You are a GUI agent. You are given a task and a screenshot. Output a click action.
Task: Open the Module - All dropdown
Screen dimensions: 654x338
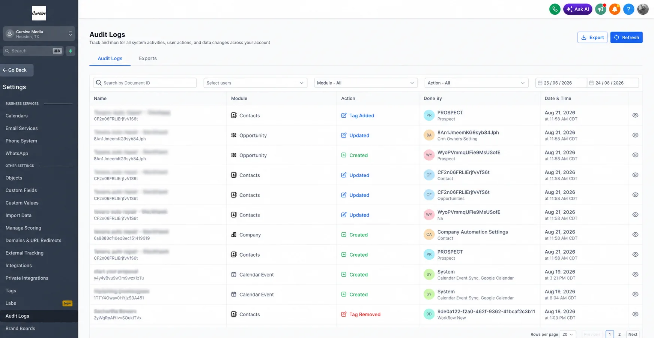tap(366, 83)
